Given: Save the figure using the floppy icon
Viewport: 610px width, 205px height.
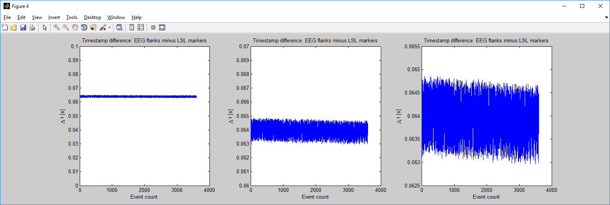Looking at the screenshot, I should click(x=23, y=28).
